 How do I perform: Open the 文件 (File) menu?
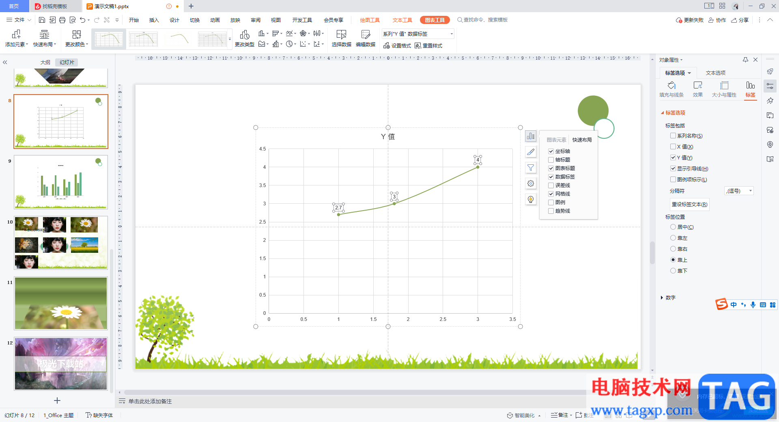[19, 20]
